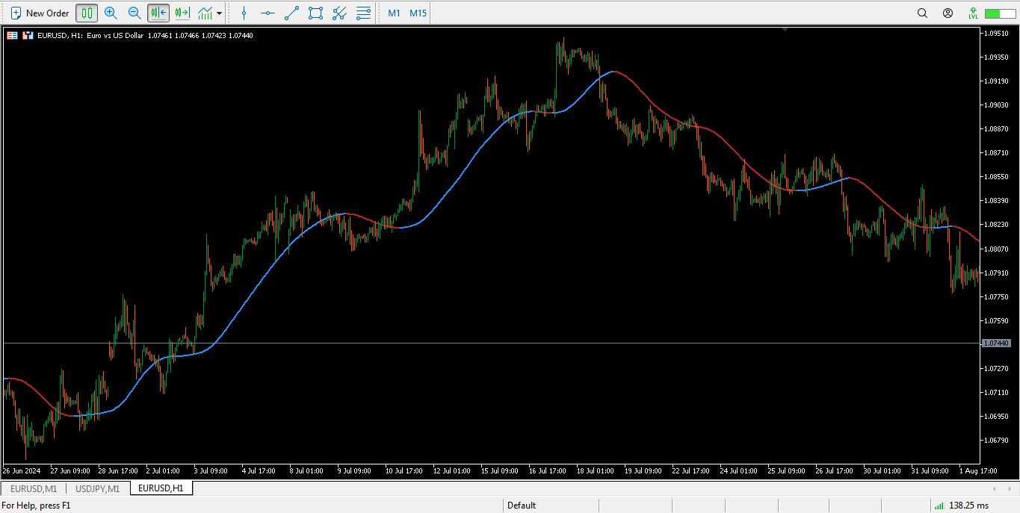Open the New Order dialog

tap(40, 13)
